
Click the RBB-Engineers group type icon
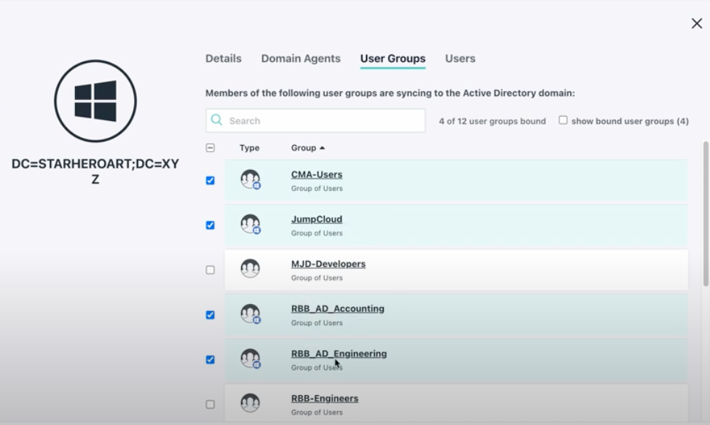[250, 403]
